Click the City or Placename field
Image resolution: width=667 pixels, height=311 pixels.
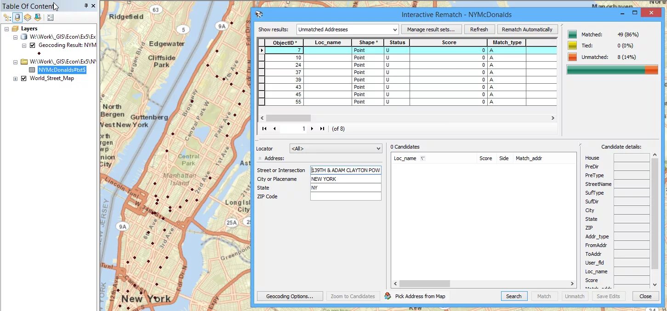(346, 179)
